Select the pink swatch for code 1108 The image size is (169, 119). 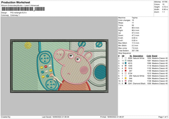click(126, 81)
